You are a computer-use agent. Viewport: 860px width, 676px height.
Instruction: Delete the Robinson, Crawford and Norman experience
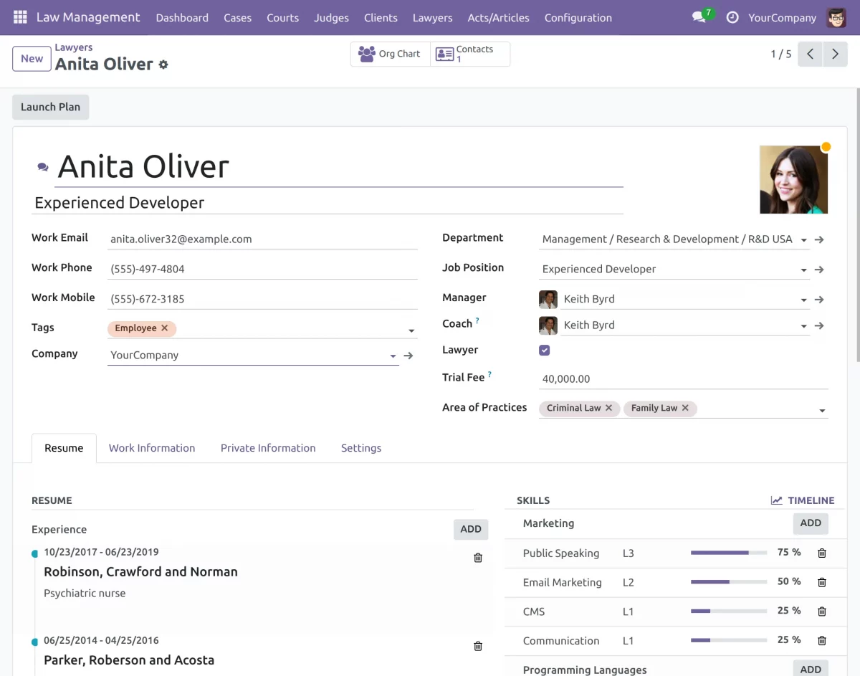click(478, 558)
